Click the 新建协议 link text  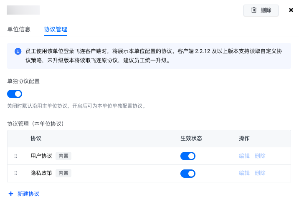click(x=28, y=194)
